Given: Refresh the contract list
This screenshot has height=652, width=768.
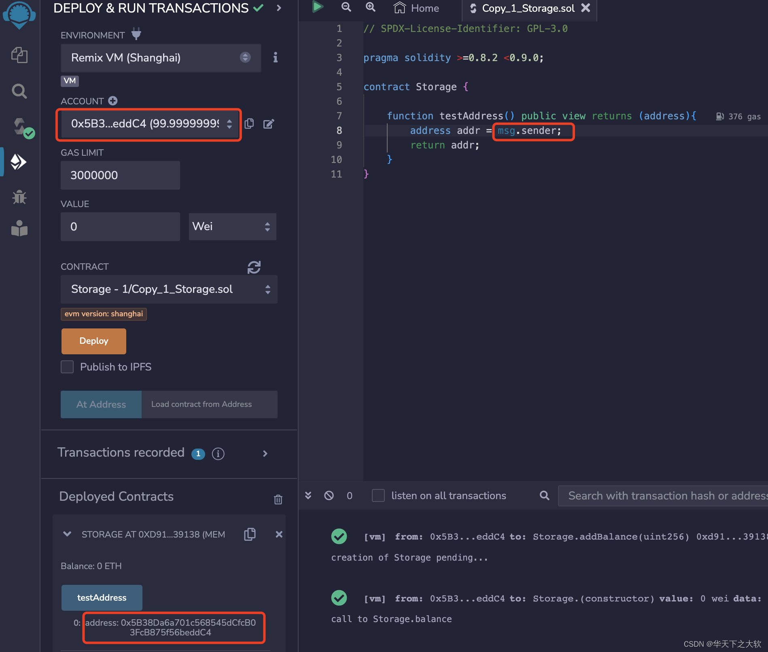Looking at the screenshot, I should pyautogui.click(x=254, y=267).
